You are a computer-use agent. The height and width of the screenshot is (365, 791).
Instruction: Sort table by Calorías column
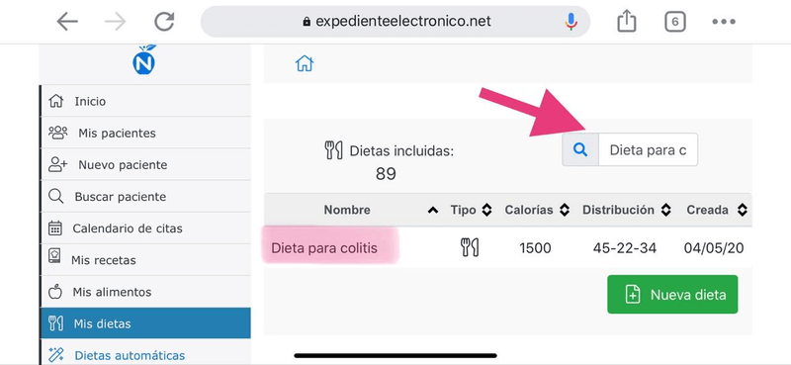[x=537, y=210]
